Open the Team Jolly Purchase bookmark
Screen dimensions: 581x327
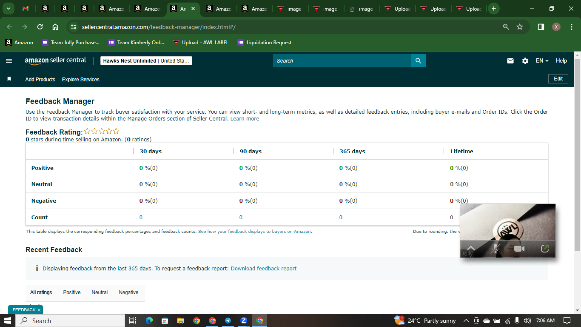click(x=71, y=43)
